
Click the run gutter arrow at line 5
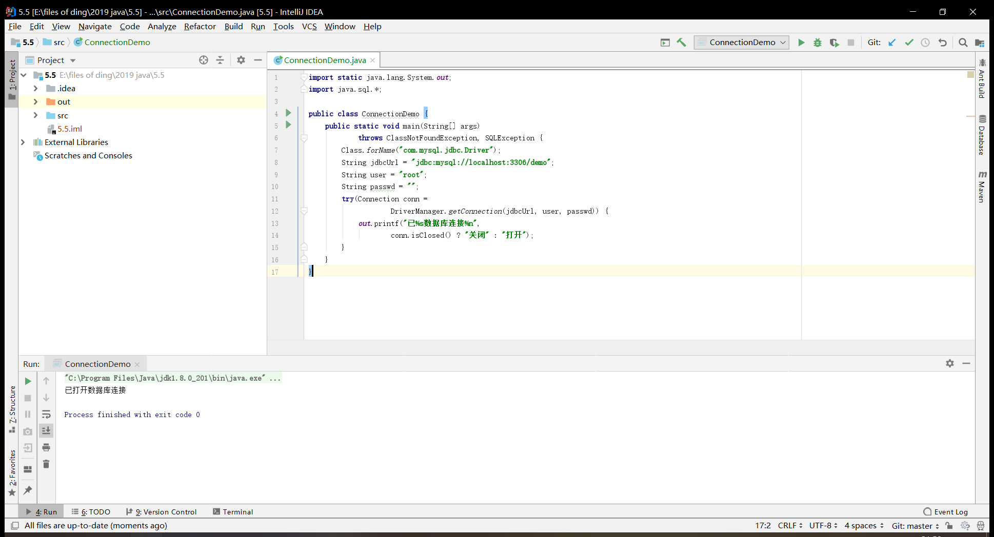click(288, 125)
